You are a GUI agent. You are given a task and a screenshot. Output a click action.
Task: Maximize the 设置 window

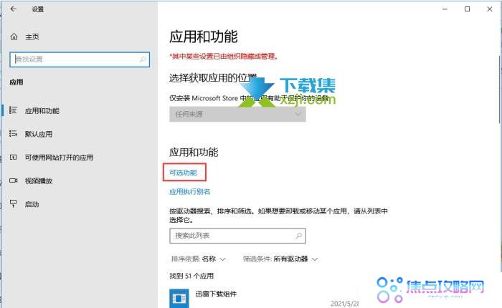tap(467, 9)
